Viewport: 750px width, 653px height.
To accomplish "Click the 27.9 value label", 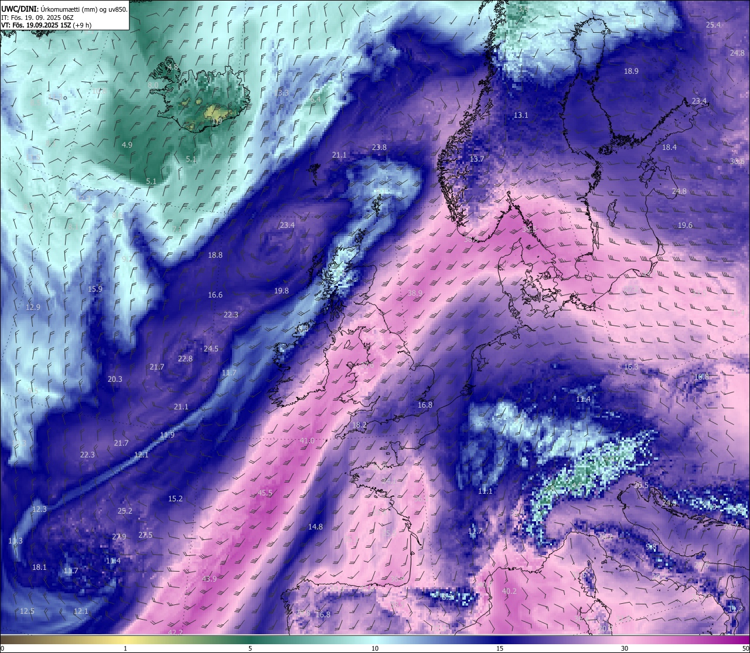I will click(119, 536).
